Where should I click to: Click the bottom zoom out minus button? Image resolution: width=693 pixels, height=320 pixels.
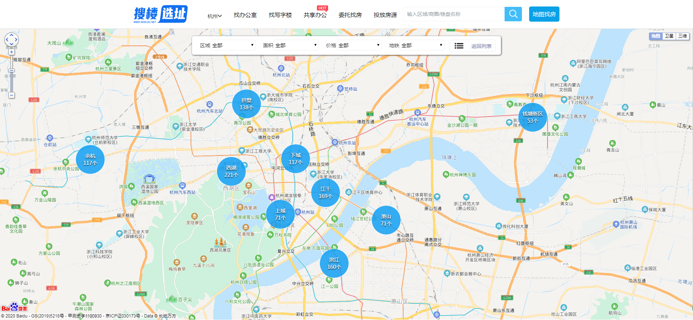click(x=12, y=95)
